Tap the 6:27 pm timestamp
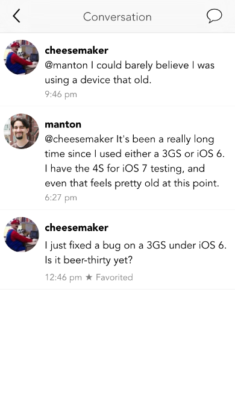Viewport: 235px width, 403px height. [61, 198]
